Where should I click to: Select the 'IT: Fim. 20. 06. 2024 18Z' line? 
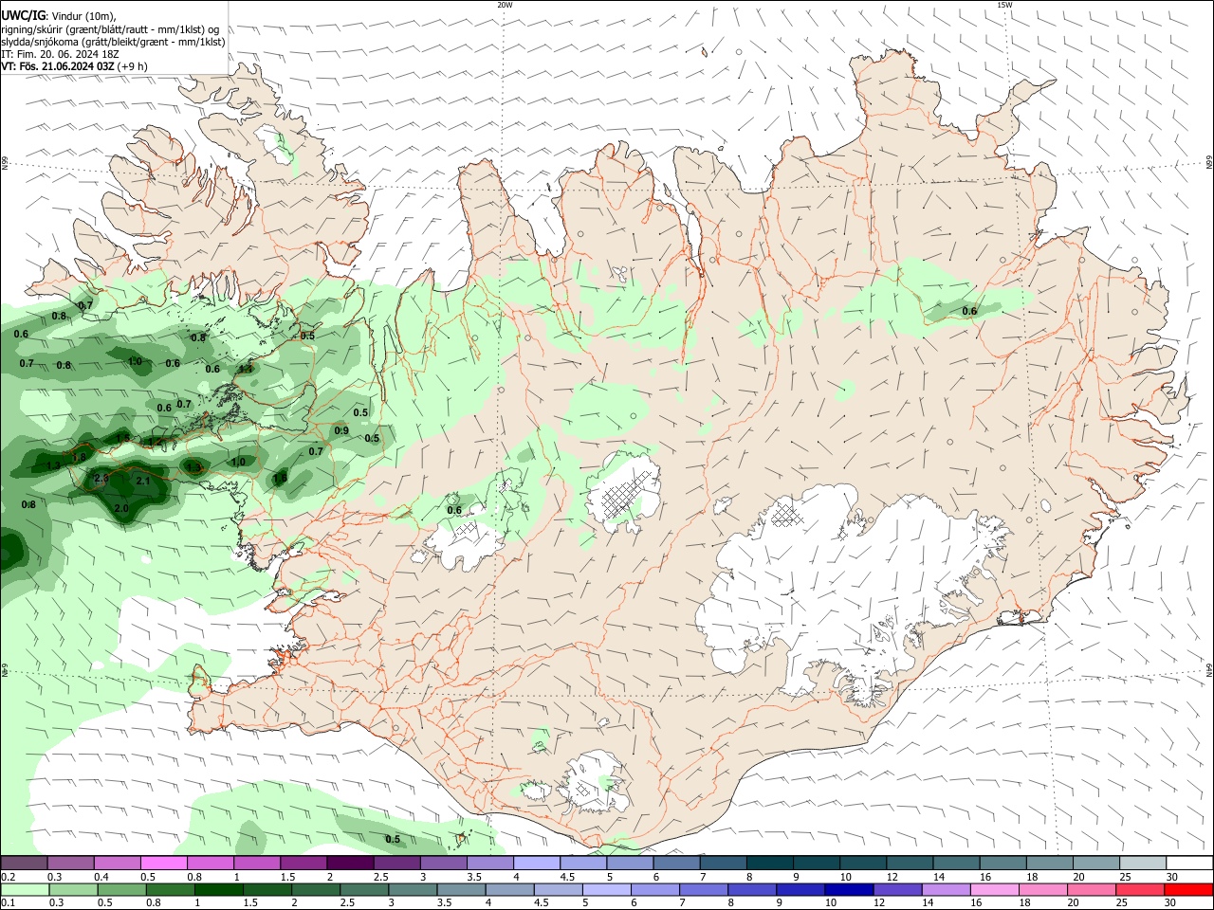point(60,54)
